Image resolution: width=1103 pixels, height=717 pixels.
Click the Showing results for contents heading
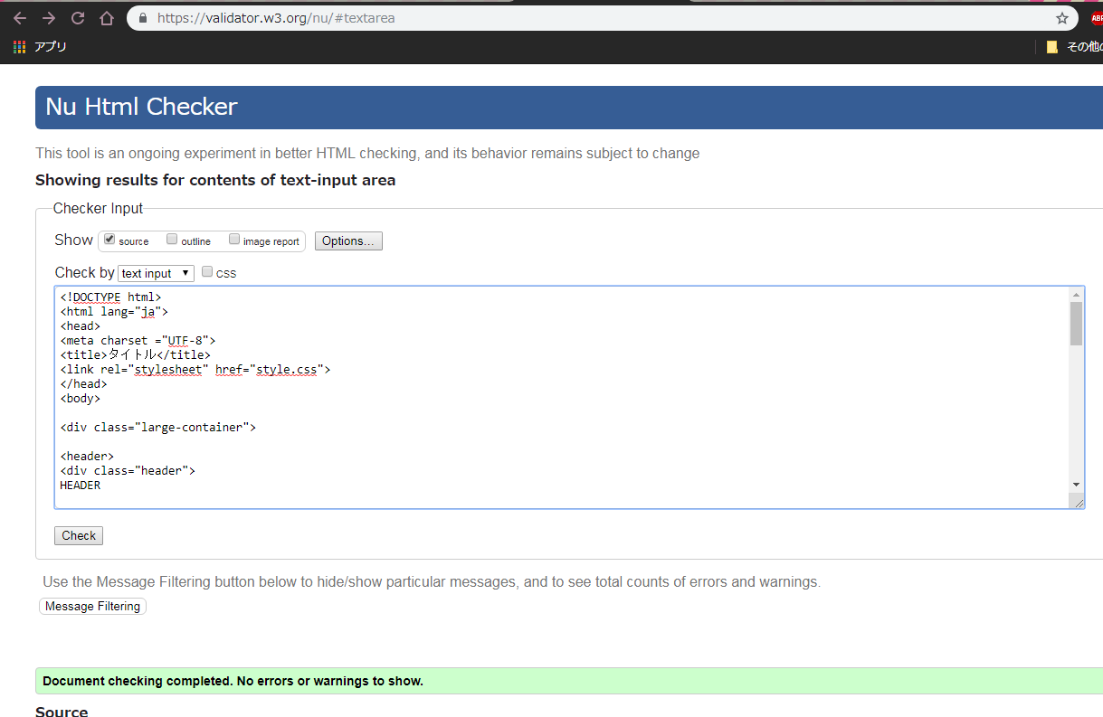click(215, 180)
